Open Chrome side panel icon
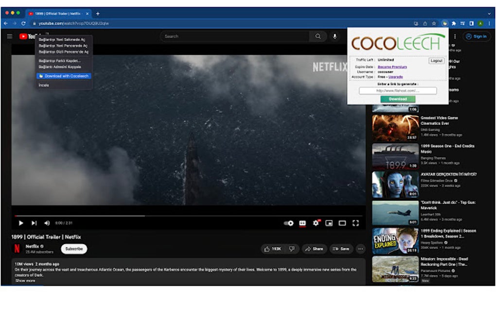The width and height of the screenshot is (496, 310). point(471,23)
